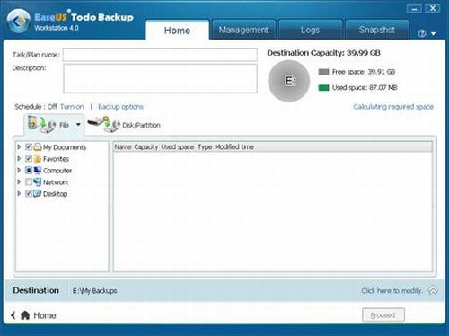Switch to the Home tab

[177, 31]
